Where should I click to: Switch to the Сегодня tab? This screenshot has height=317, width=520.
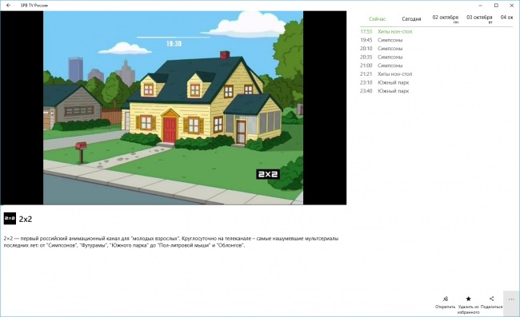411,19
